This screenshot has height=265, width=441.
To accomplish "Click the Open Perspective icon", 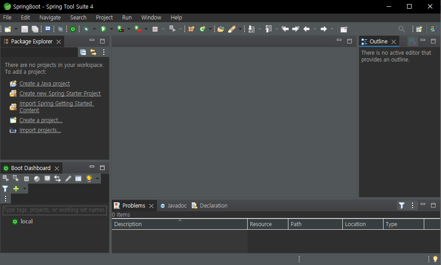I will click(419, 29).
